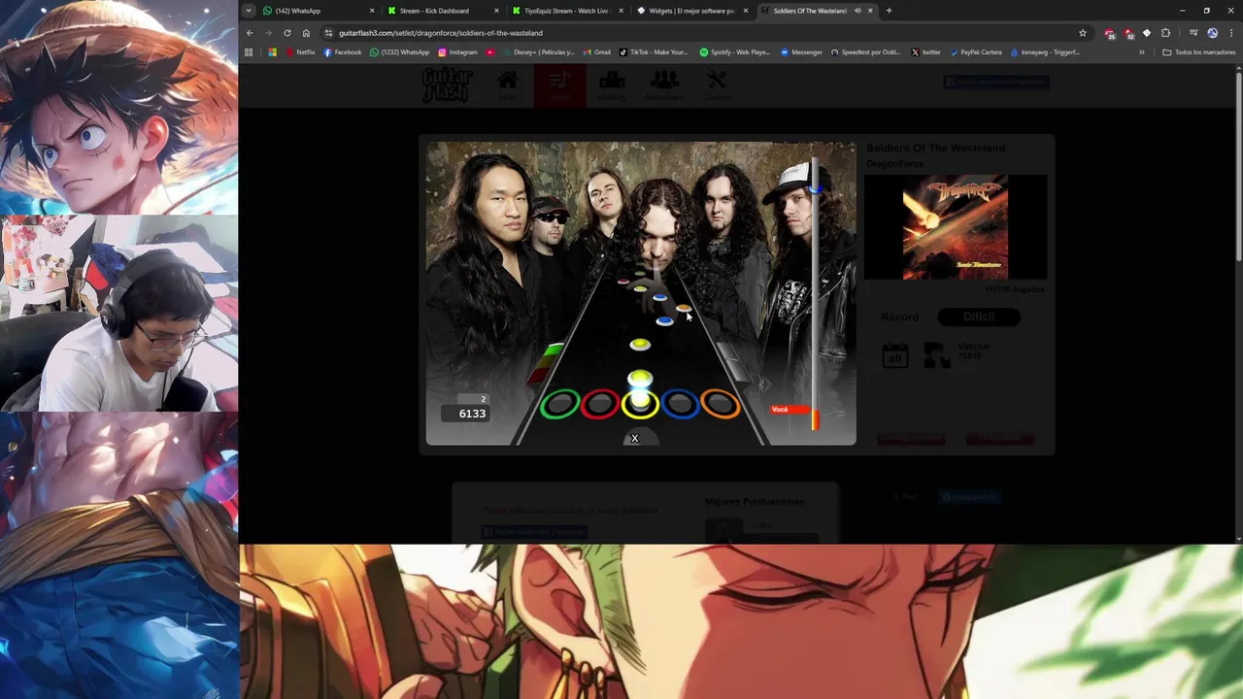Screen dimensions: 1243x699
Task: Select the Dificil difficulty pill
Action: 979,316
